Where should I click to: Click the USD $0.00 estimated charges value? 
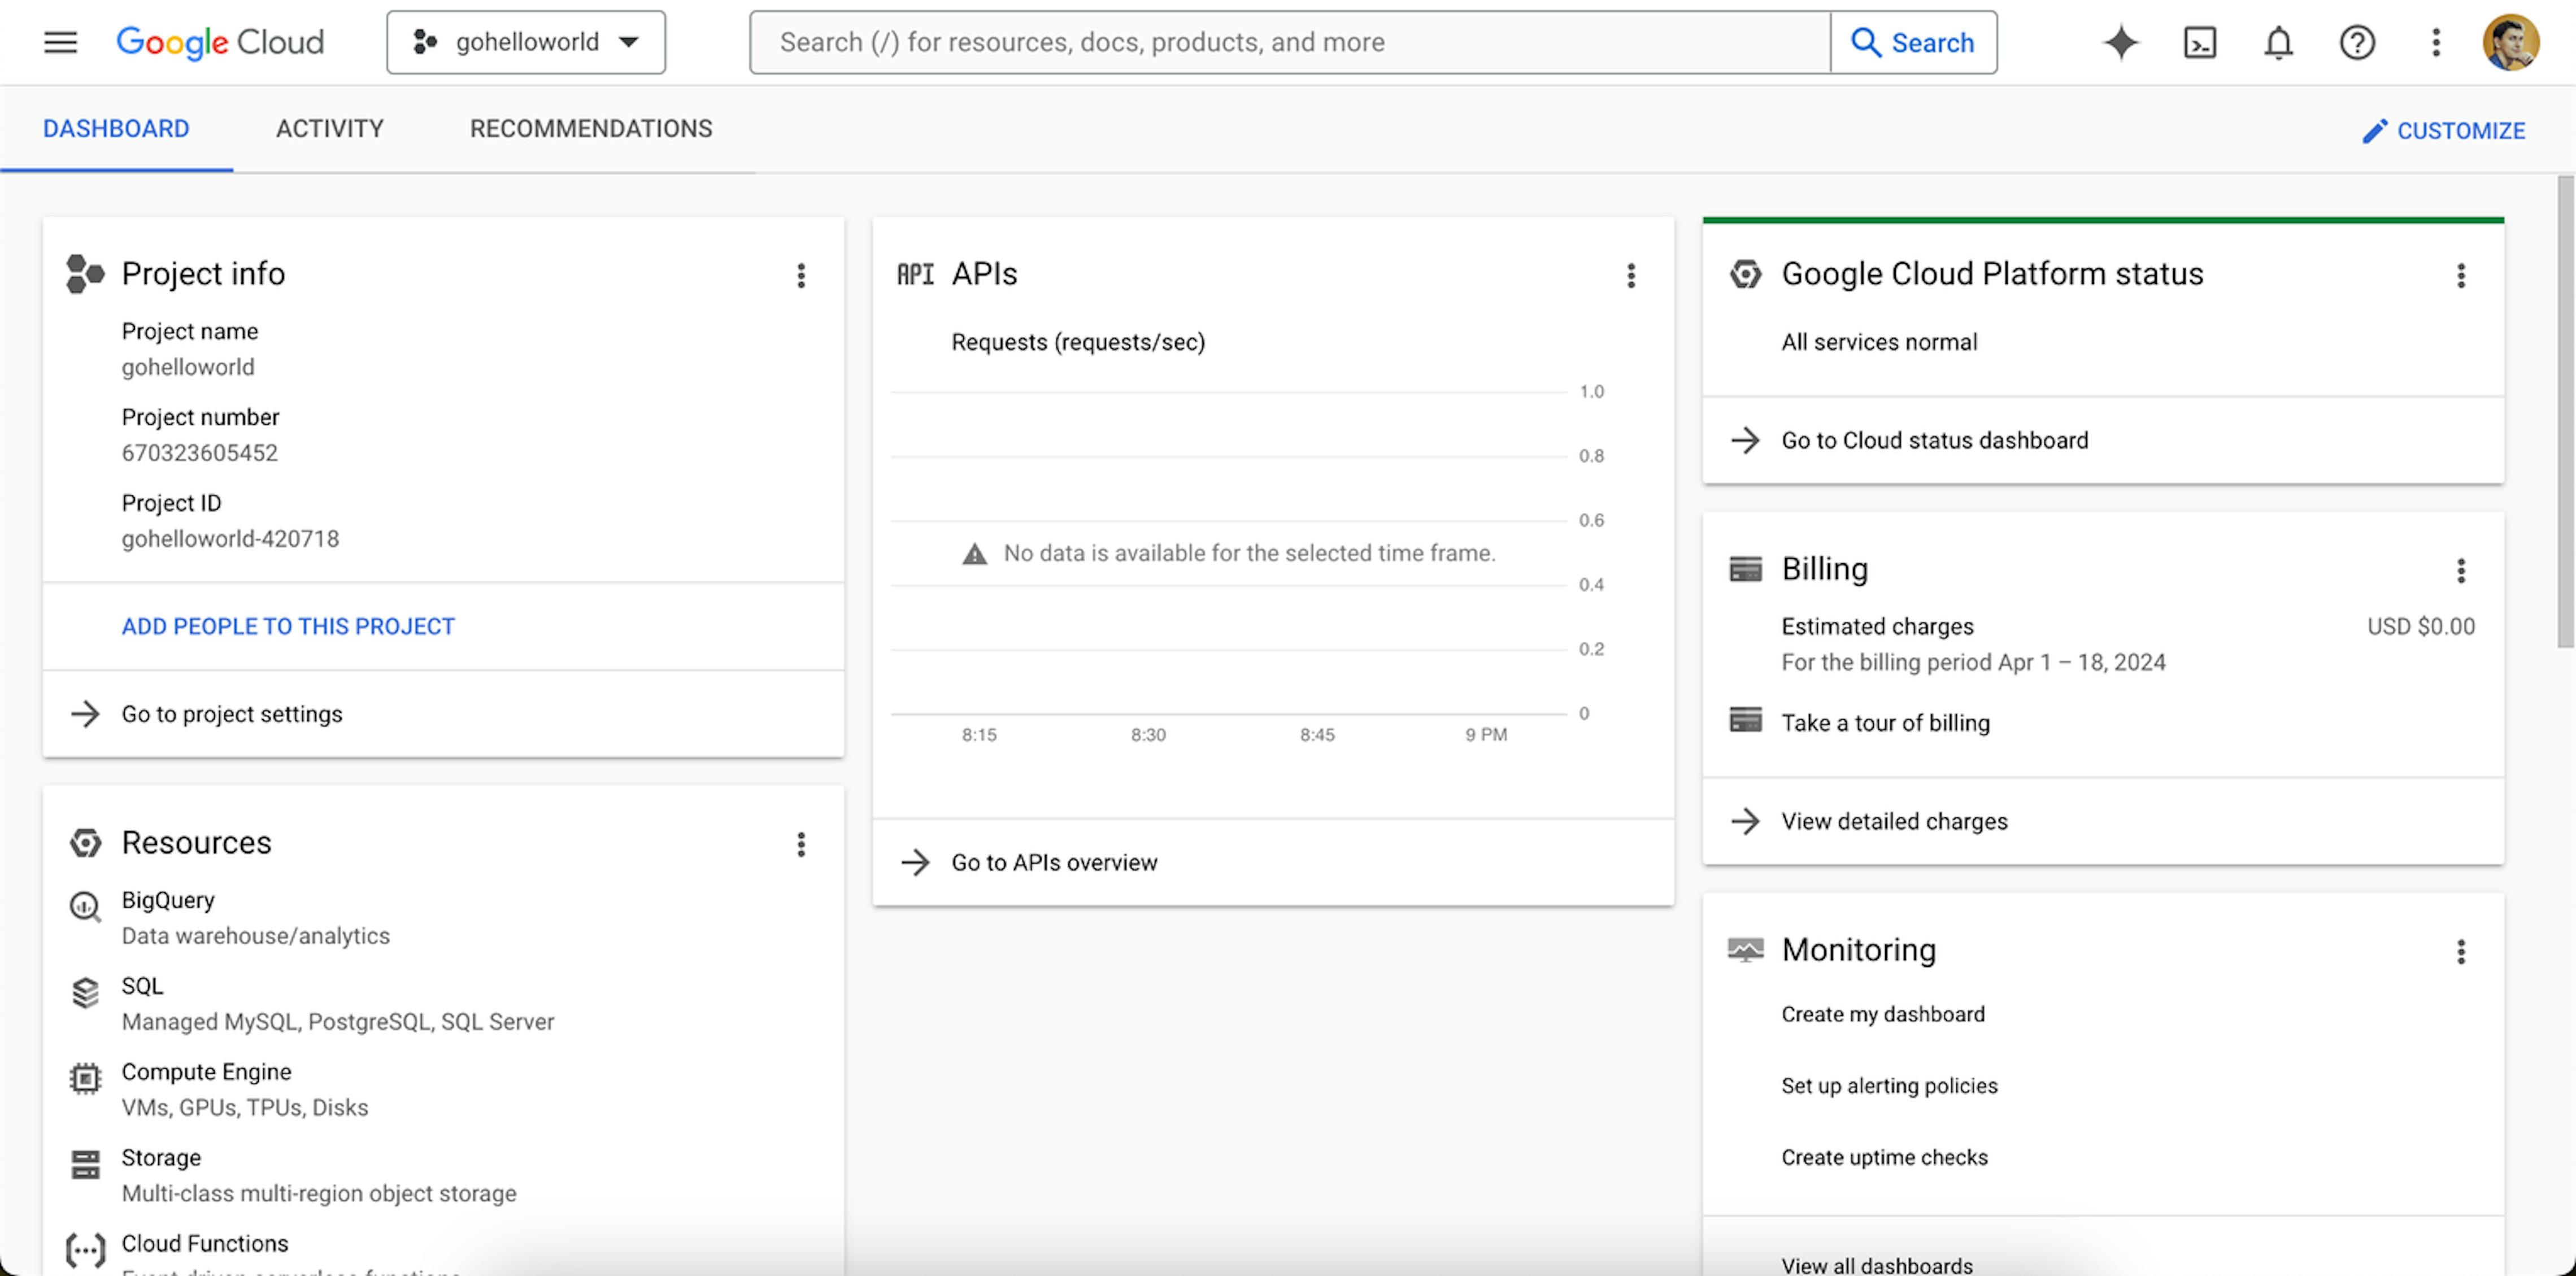click(2420, 627)
